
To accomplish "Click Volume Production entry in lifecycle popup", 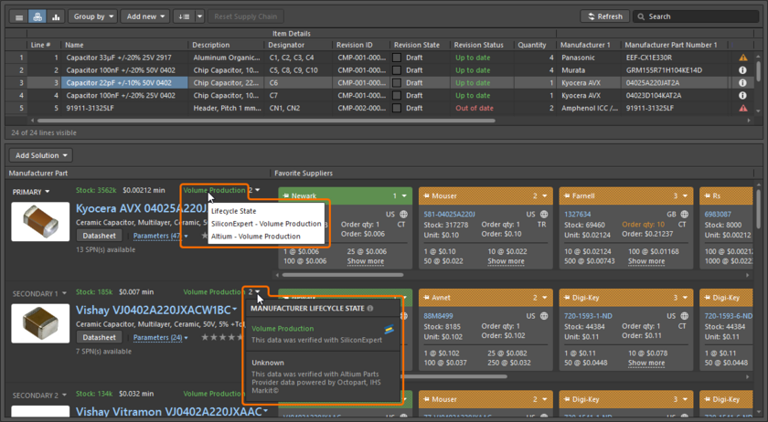I will [283, 329].
